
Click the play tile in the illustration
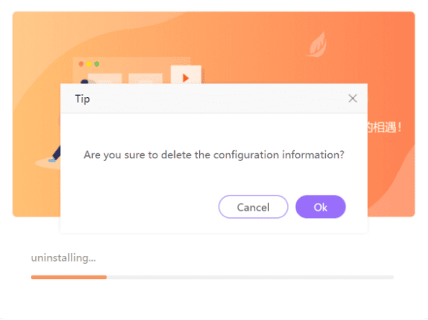(186, 75)
